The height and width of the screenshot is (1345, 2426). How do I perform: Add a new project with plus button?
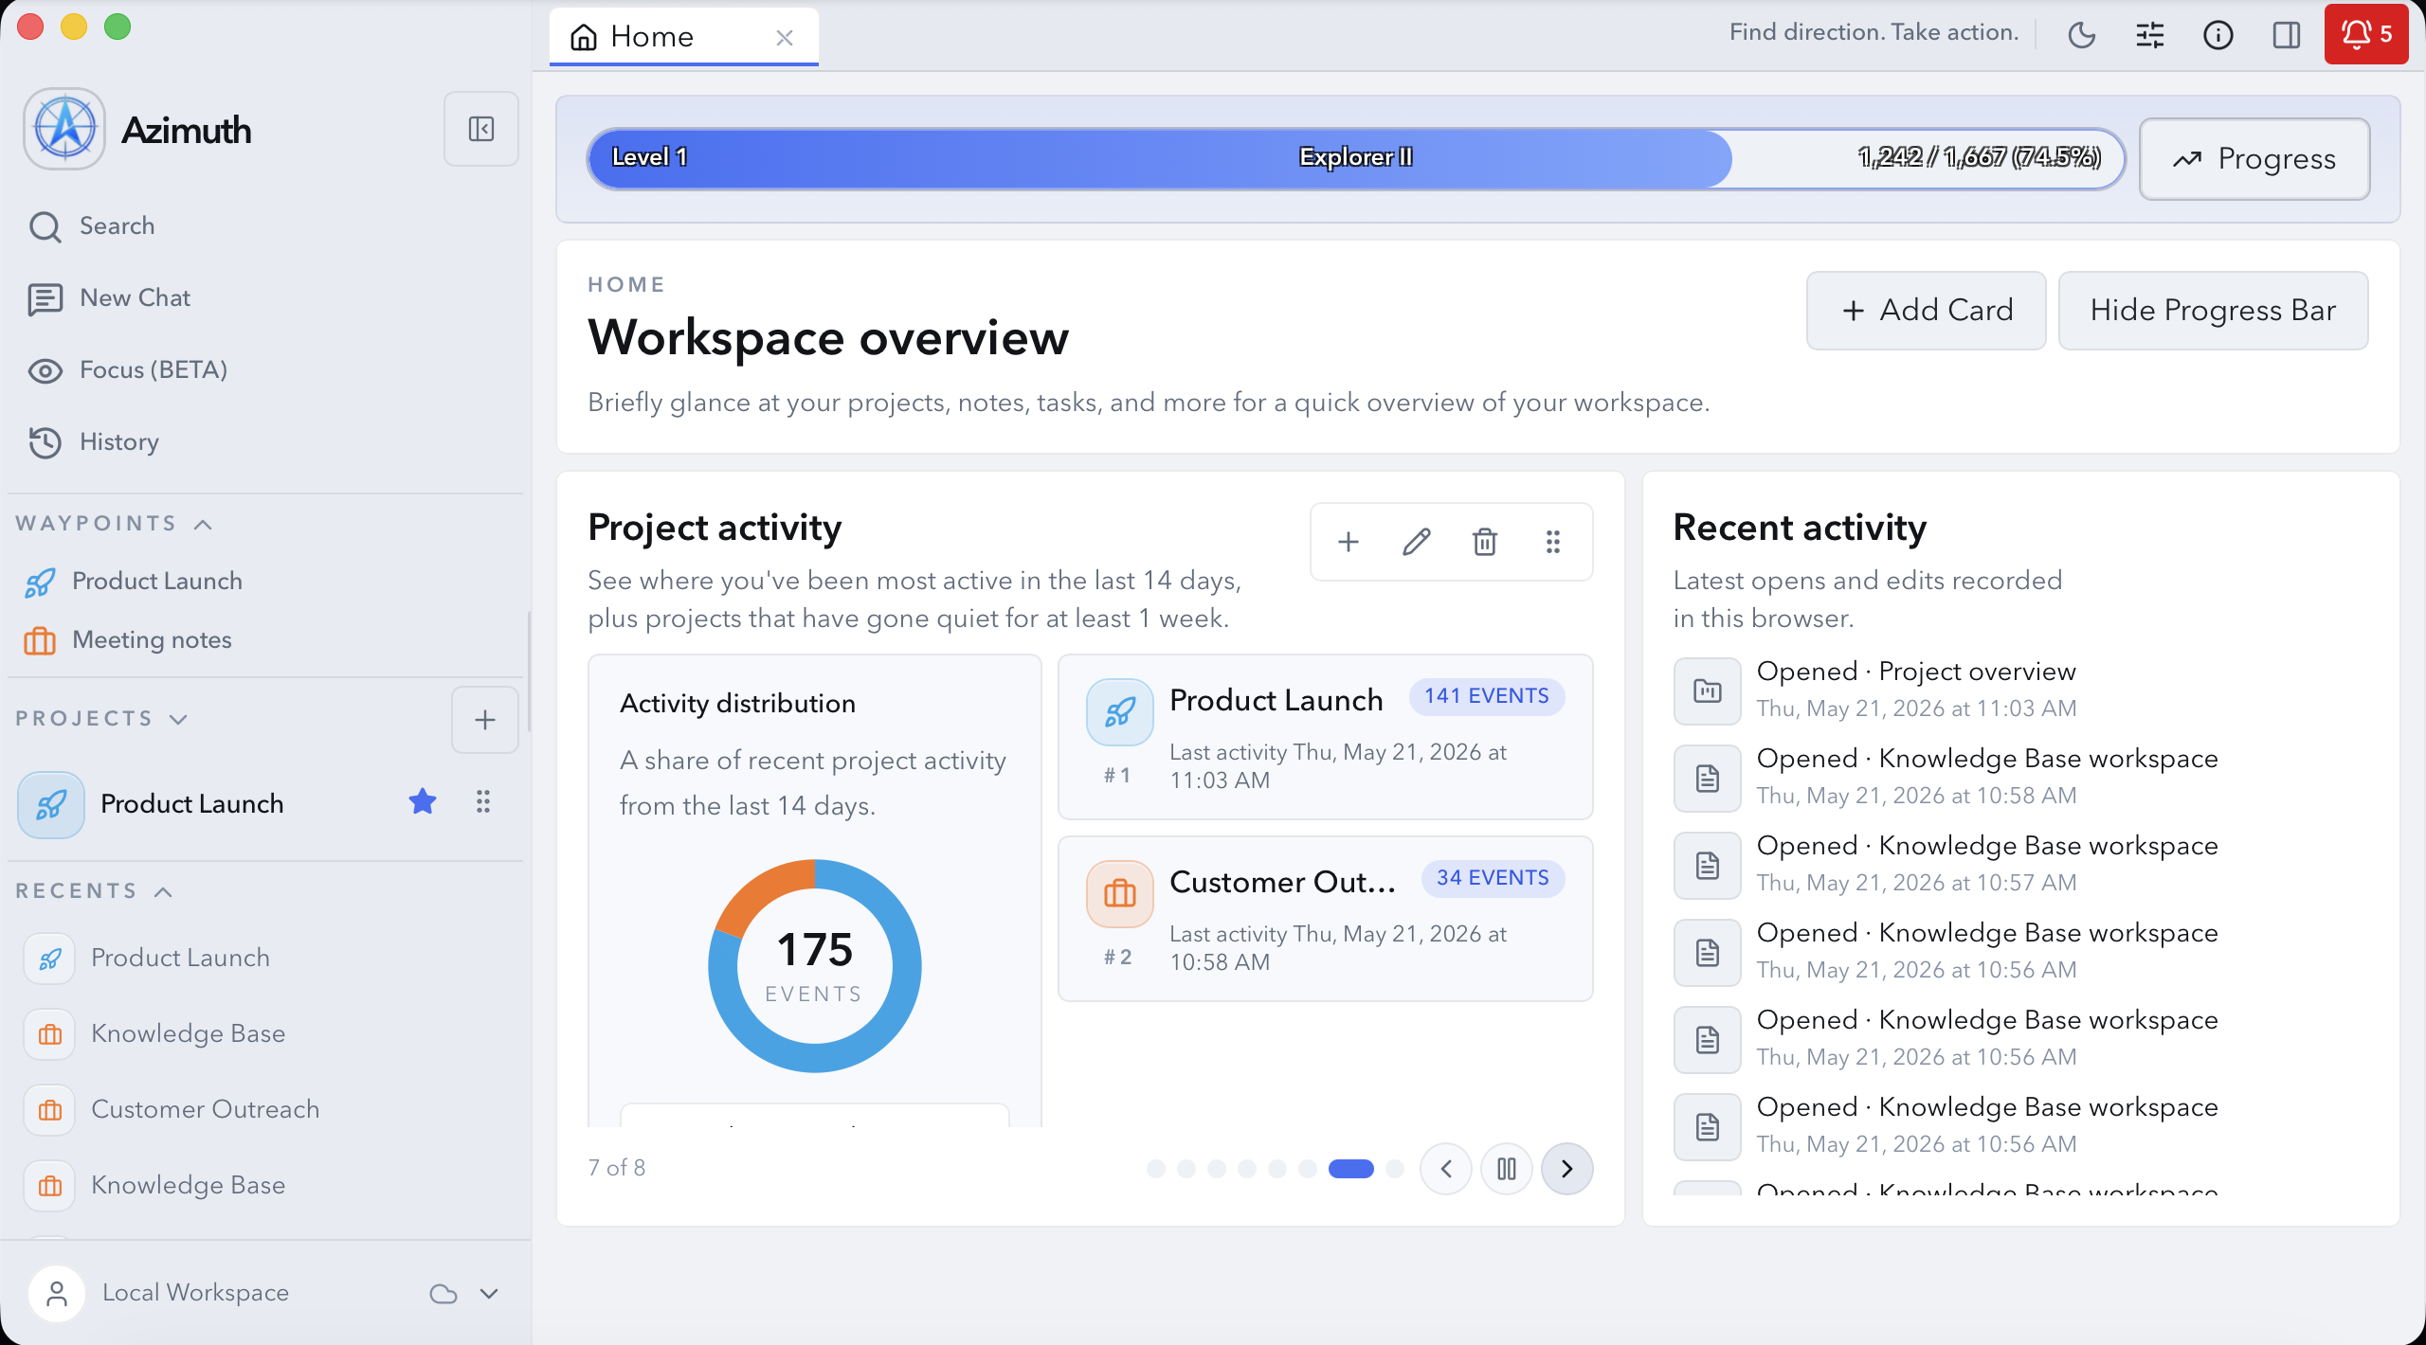[x=485, y=720]
